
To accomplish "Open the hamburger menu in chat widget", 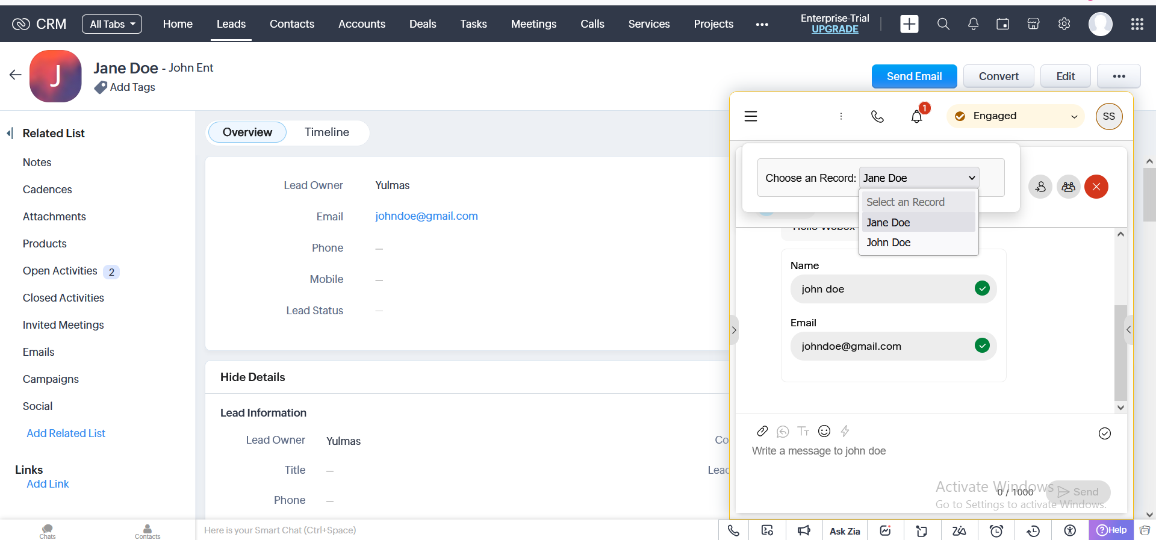I will pos(751,116).
